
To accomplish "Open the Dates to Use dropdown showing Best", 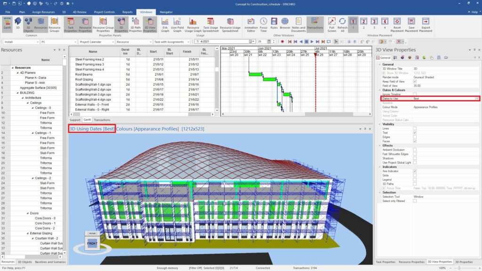I will point(476,98).
